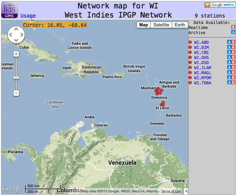Viewport: 237px width, 196px height.
Task: Open the Usage link
Action: pyautogui.click(x=28, y=16)
